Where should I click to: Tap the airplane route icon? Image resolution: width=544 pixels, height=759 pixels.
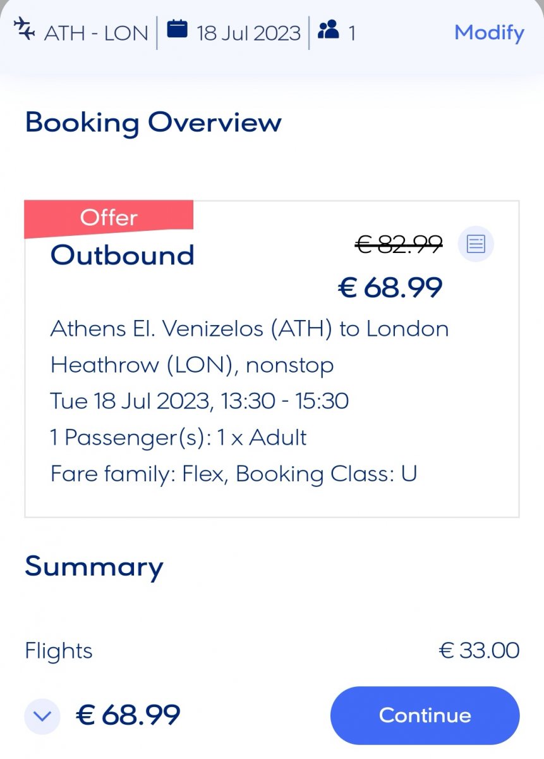coord(24,30)
